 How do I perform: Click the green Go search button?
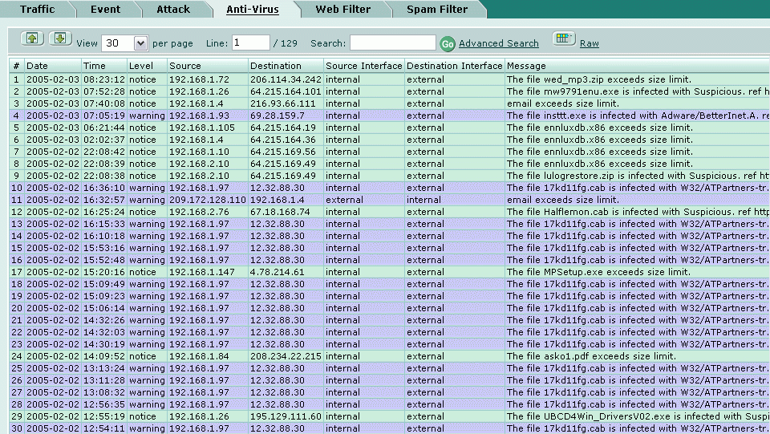coord(448,43)
